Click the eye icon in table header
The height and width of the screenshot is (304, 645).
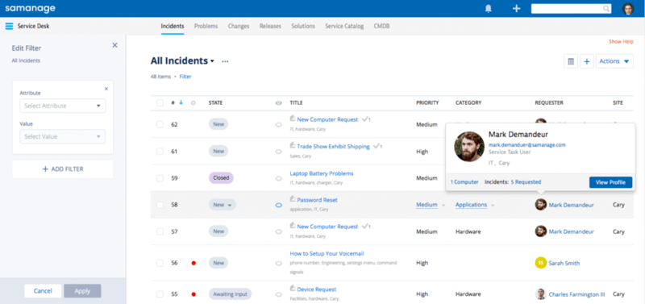(278, 103)
